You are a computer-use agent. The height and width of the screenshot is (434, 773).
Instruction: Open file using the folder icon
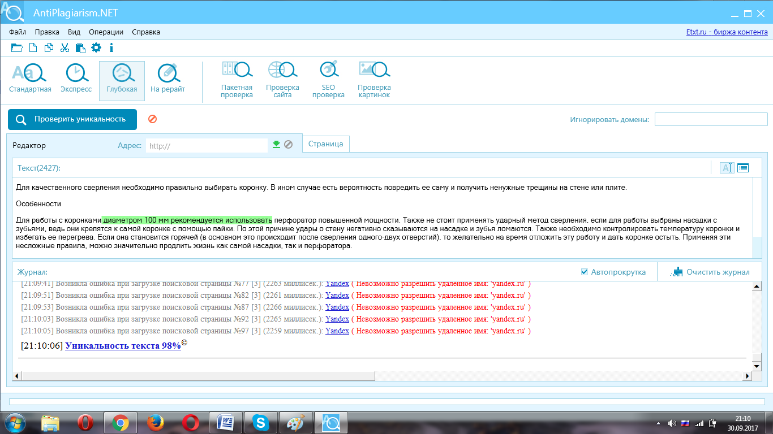coord(17,48)
